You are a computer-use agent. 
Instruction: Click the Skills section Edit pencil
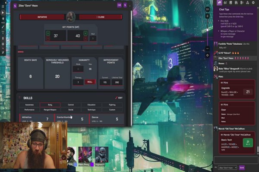coord(119,98)
